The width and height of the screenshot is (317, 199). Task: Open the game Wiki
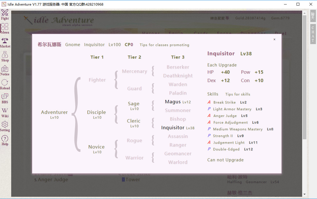click(5, 112)
